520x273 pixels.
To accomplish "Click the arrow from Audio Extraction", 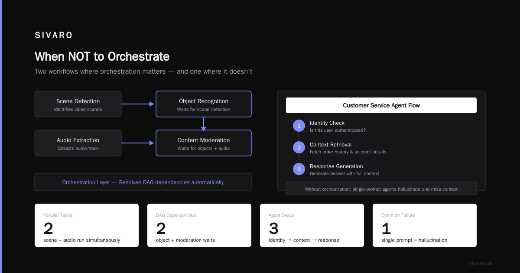I will pos(138,143).
